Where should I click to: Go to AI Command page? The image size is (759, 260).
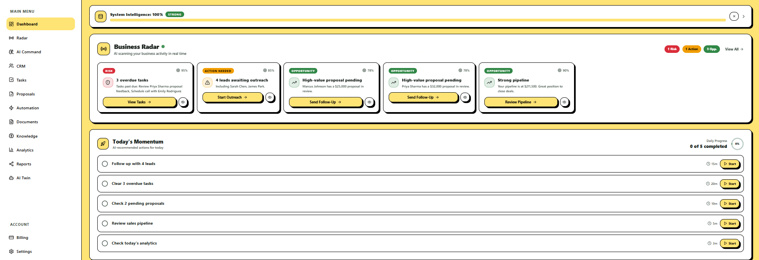[41, 52]
